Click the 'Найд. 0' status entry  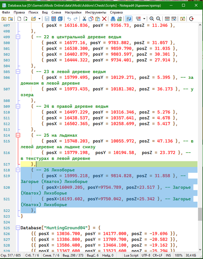pyautogui.click(x=108, y=255)
